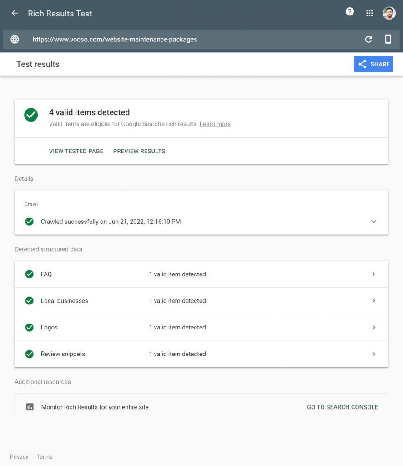
Task: Click GO TO SEARCH CONSOLE
Action: click(x=342, y=407)
